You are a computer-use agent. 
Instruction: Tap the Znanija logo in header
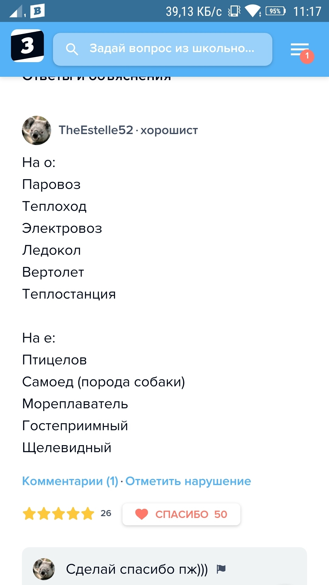coord(27,46)
